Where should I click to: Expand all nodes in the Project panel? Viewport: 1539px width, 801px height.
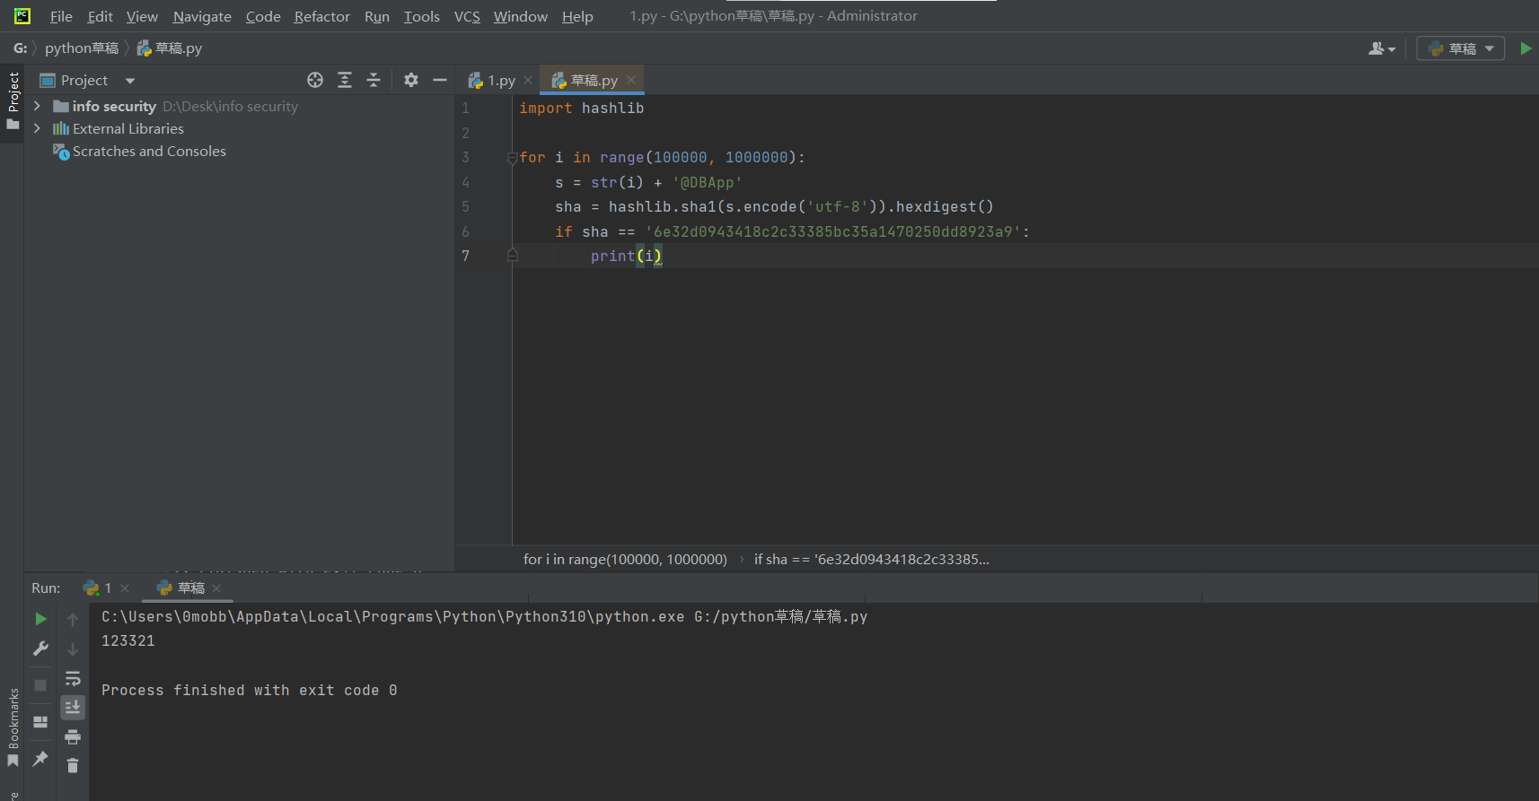(x=345, y=80)
